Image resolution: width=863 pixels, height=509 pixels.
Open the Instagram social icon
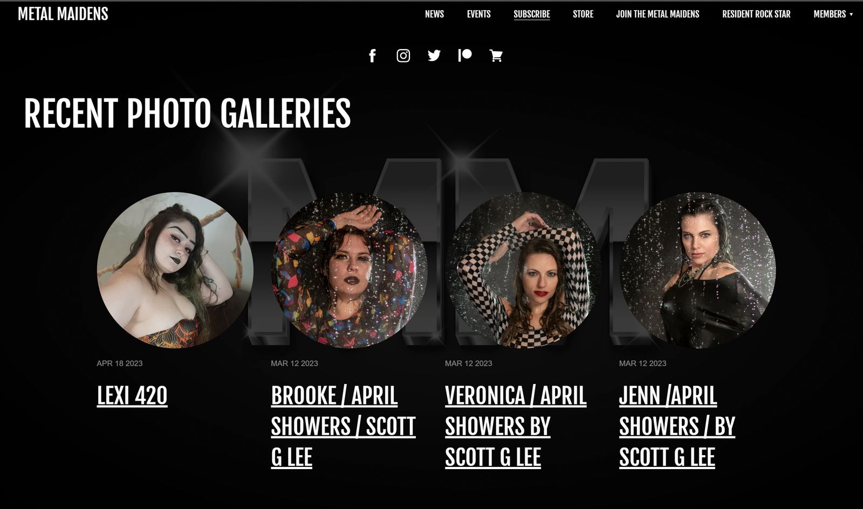click(x=403, y=55)
